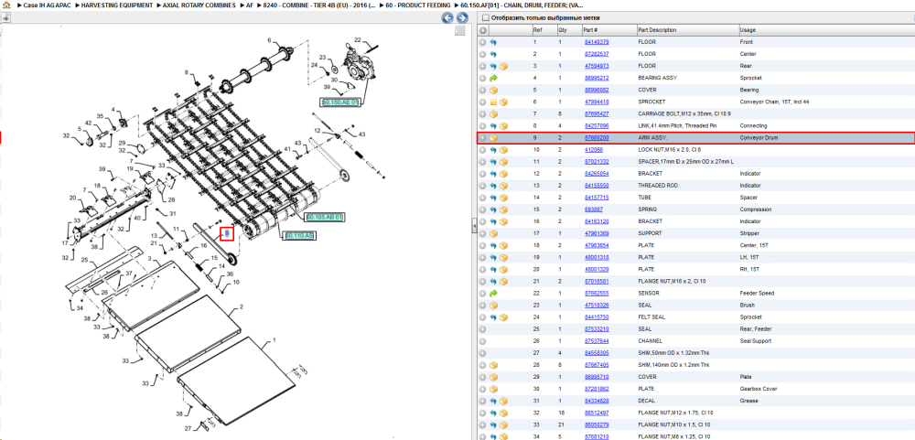The image size is (915, 440).
Task: Open part number 86995212 link
Action: pyautogui.click(x=596, y=78)
